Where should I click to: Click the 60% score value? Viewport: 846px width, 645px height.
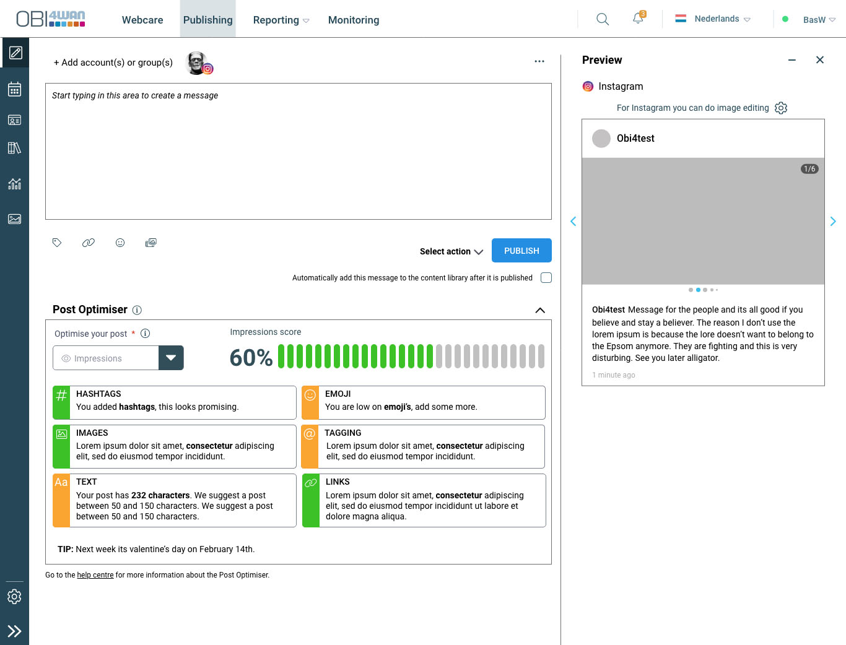tap(251, 358)
